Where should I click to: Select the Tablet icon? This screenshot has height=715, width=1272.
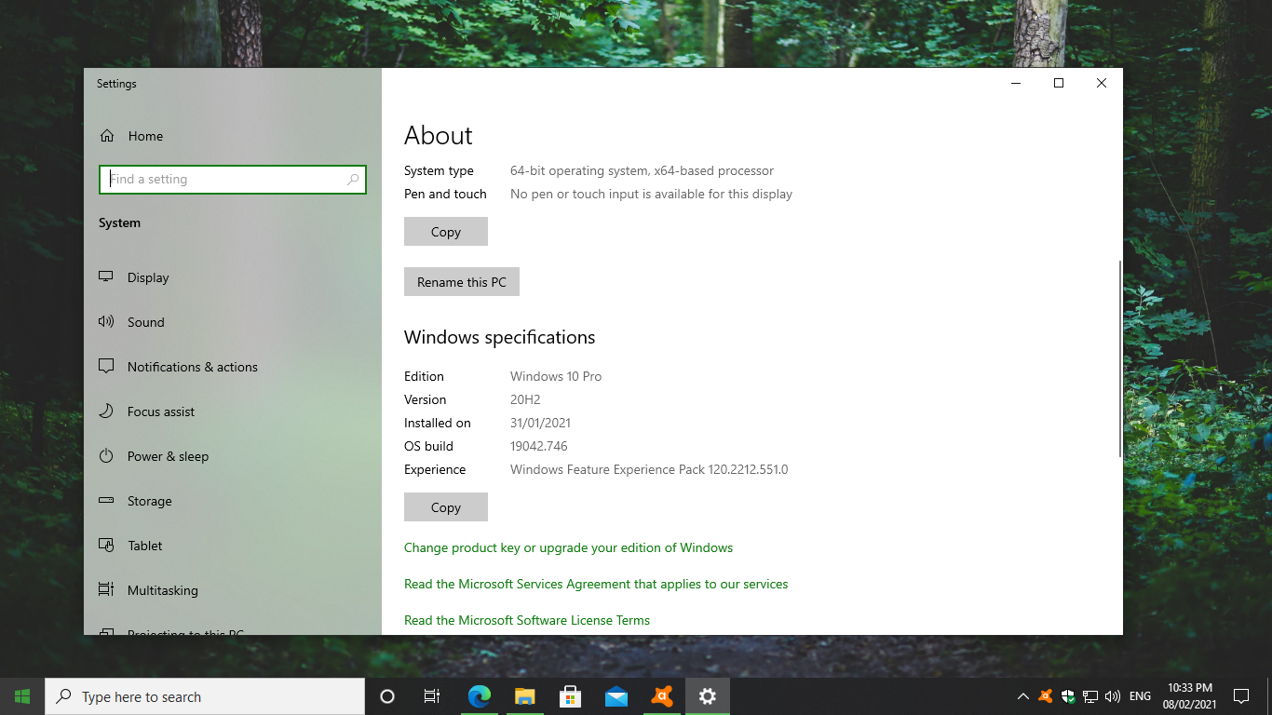(x=107, y=546)
